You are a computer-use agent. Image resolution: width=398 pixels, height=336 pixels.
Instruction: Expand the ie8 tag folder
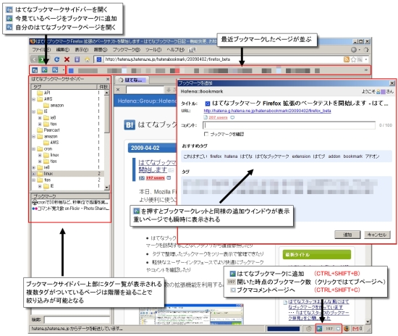(34, 167)
